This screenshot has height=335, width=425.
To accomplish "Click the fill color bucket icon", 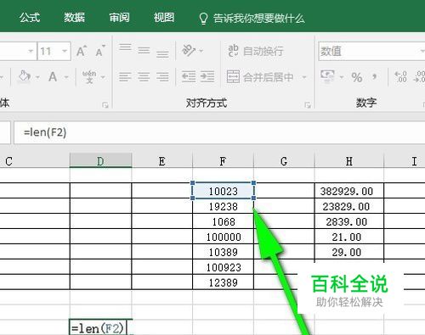I will click(x=25, y=76).
